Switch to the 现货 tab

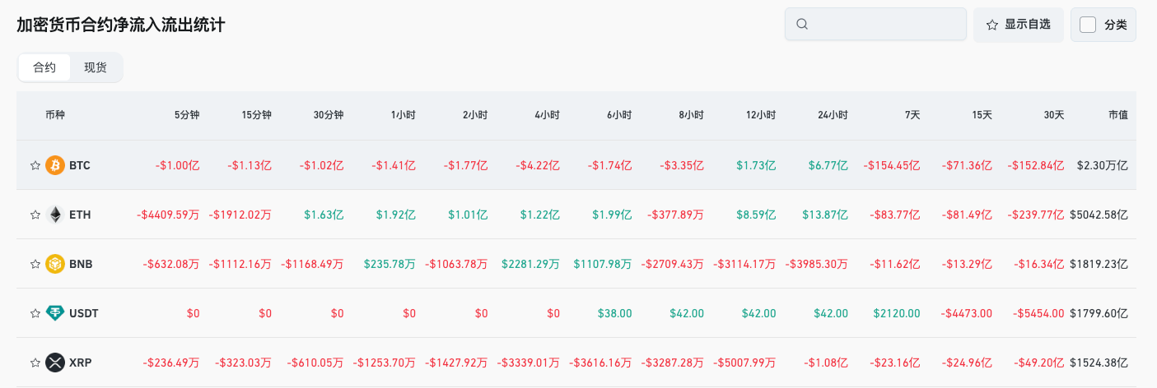point(96,67)
